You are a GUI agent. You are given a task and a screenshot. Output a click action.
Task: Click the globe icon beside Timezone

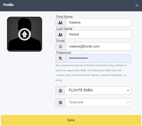[61, 102]
